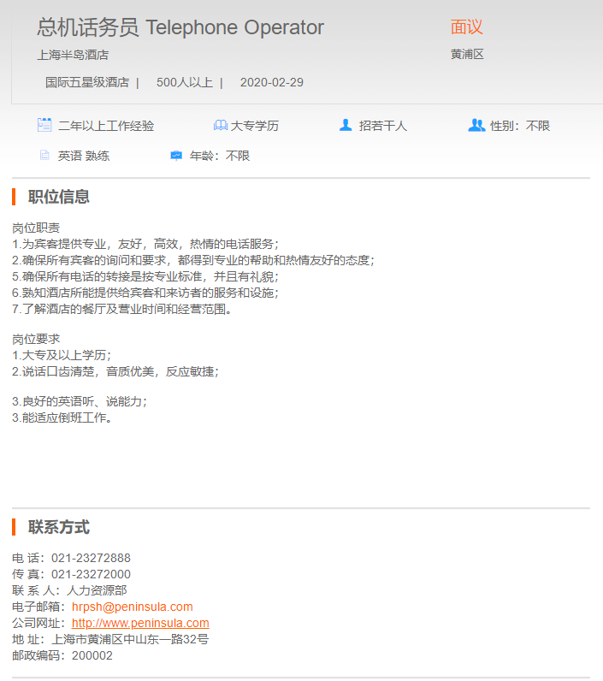Select the company name 上海半岛酒店
Image resolution: width=603 pixels, height=681 pixels.
click(x=73, y=55)
